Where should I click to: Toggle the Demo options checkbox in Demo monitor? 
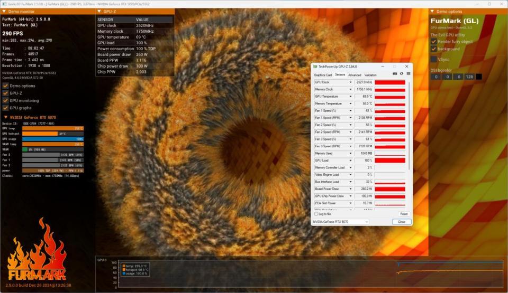point(5,86)
